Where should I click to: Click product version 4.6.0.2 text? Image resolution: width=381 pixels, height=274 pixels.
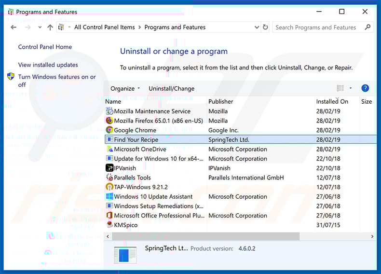coord(247,248)
